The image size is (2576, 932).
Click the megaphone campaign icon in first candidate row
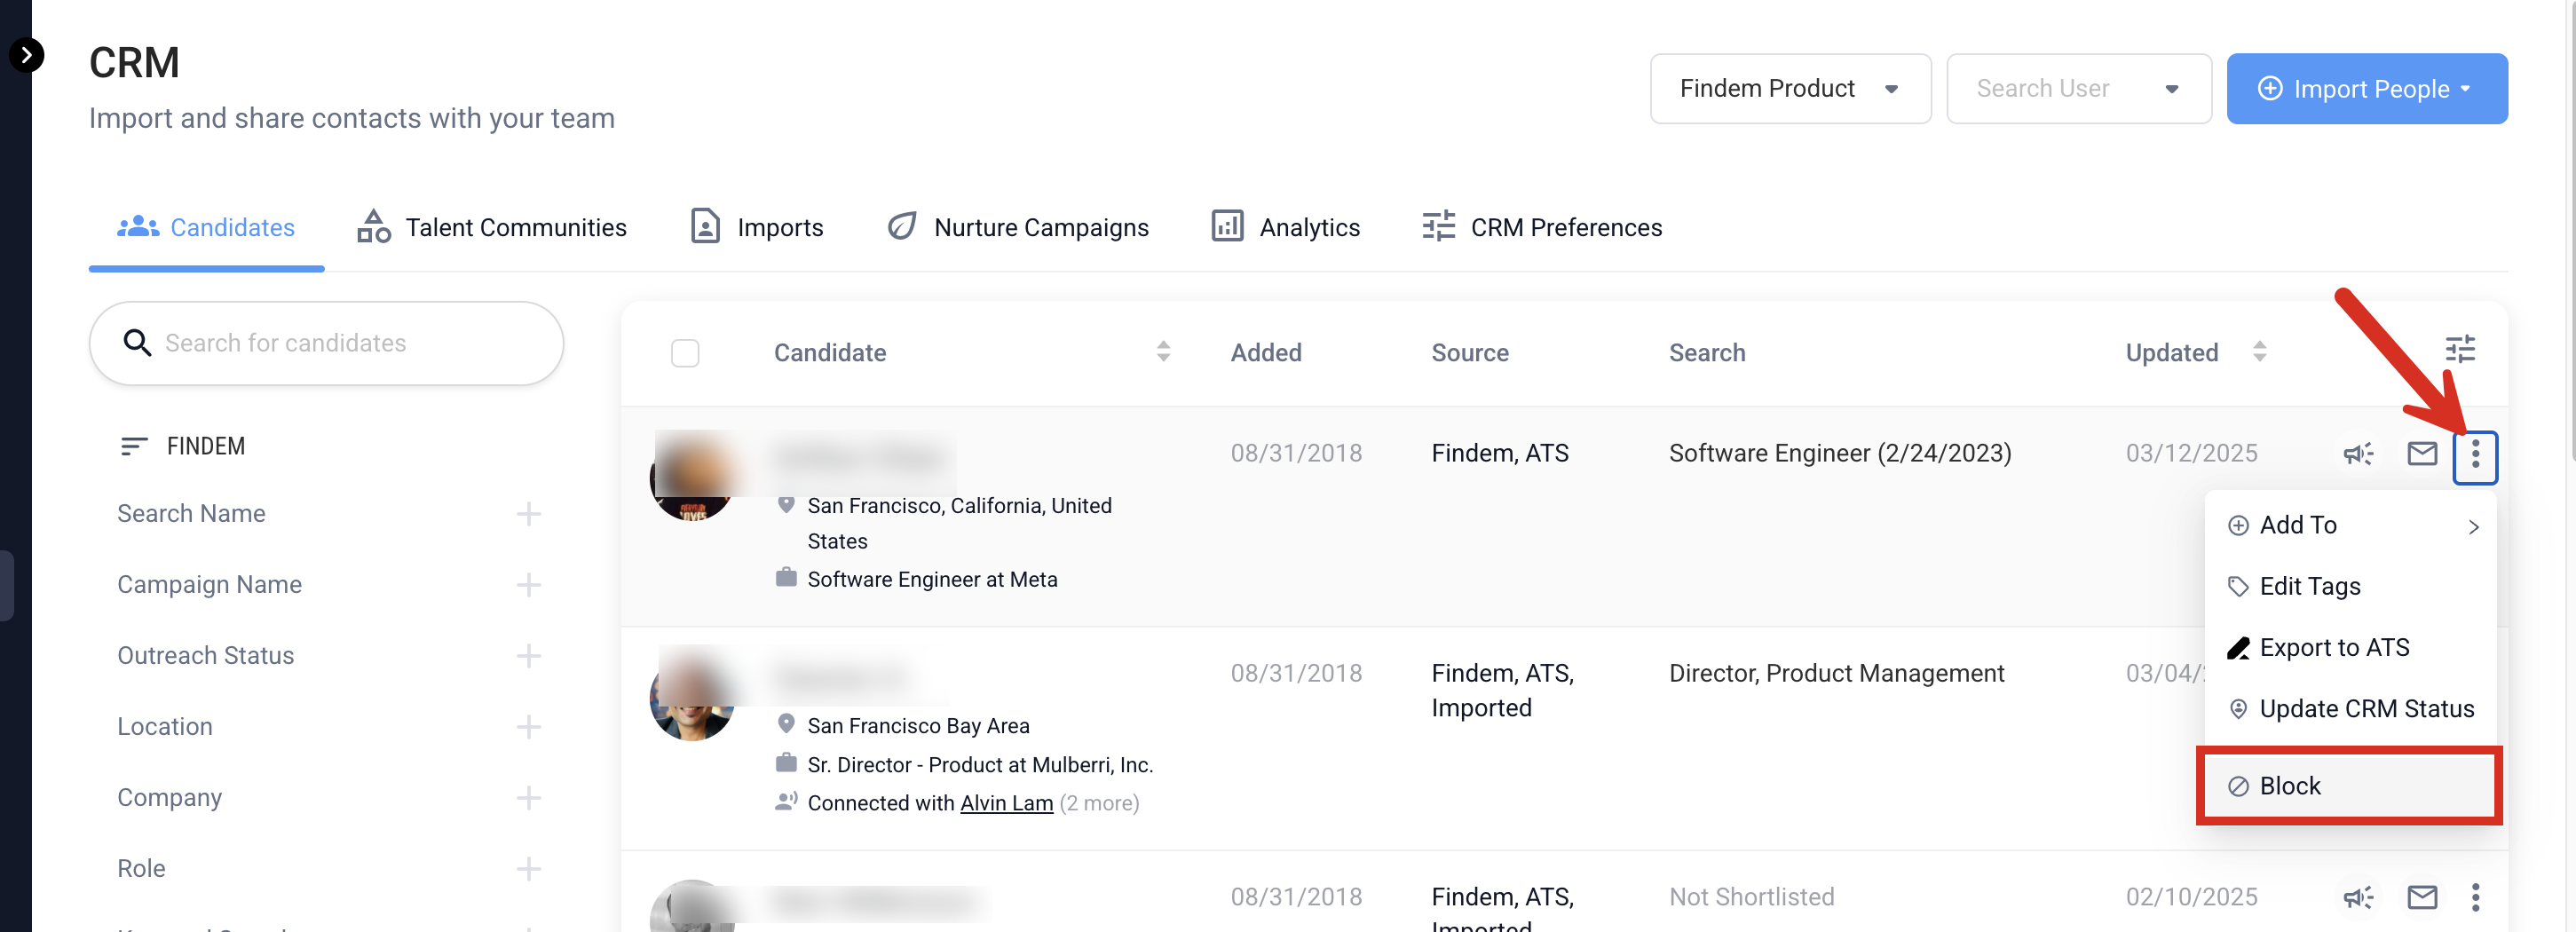pos(2357,454)
